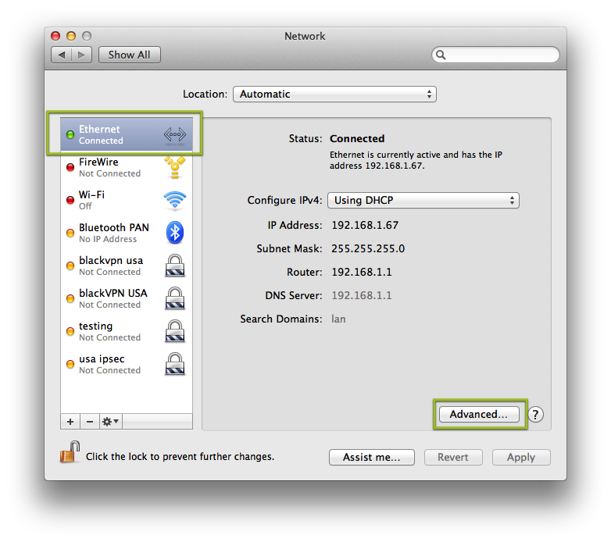Click the Bluetooth icon
This screenshot has width=611, height=542.
click(175, 233)
